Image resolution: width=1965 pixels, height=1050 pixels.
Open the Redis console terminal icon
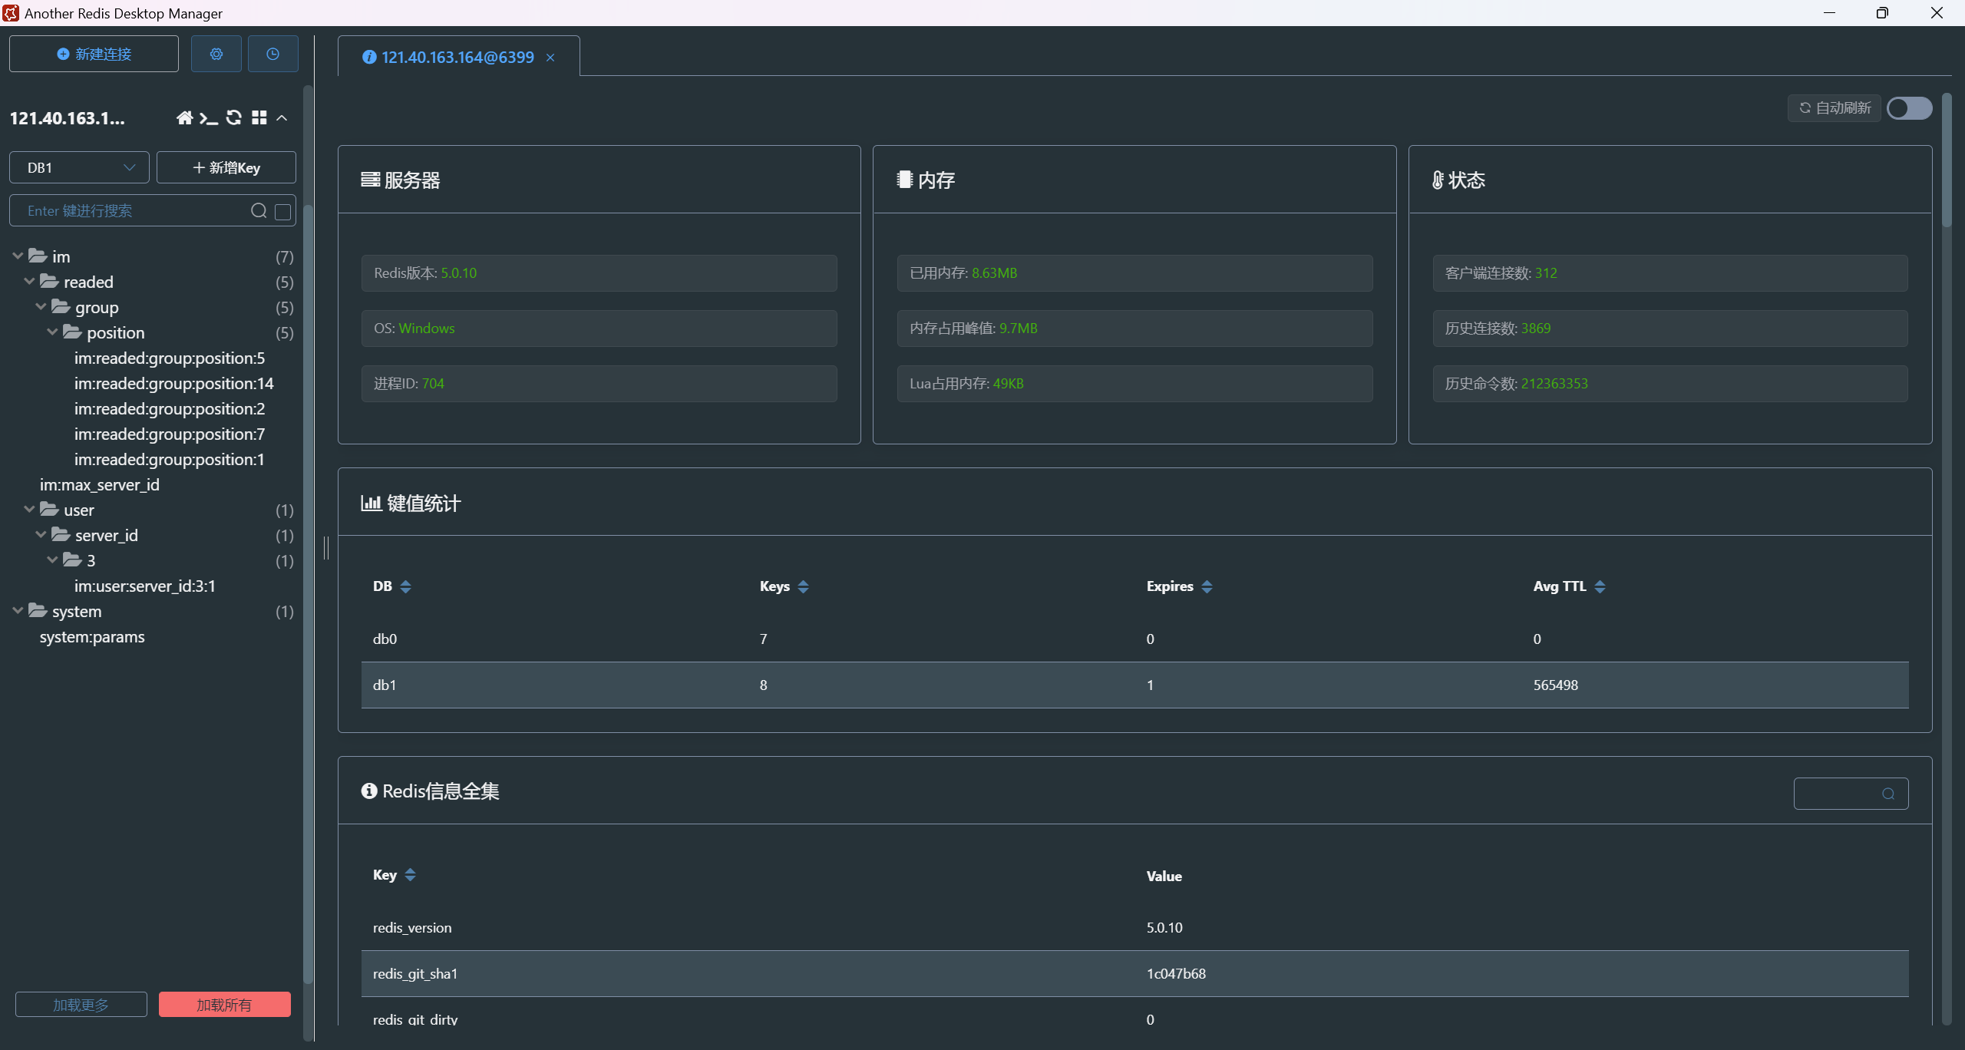pyautogui.click(x=209, y=117)
